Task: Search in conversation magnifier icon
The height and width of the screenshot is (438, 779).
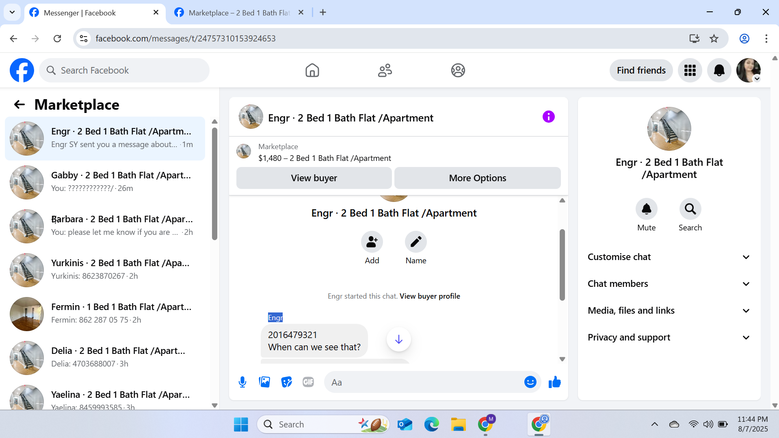Action: (690, 209)
